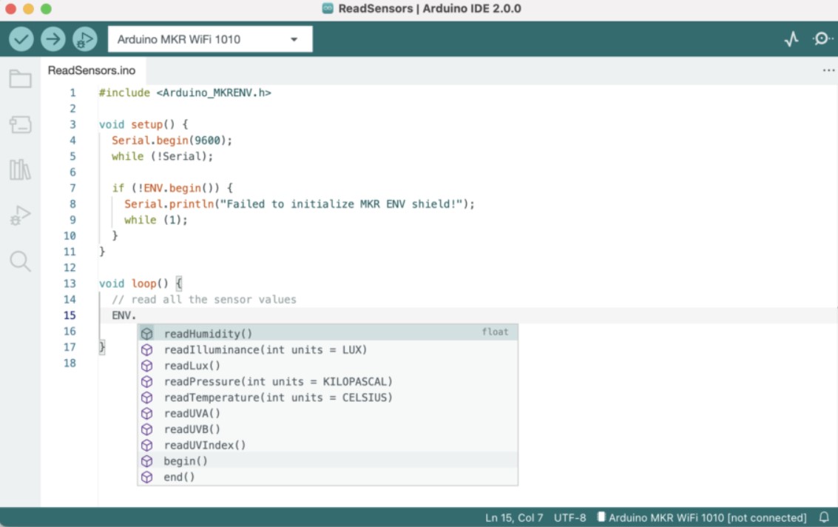Open the board selector dropdown Arduino MKR WiFi 1010
838x527 pixels.
[210, 39]
